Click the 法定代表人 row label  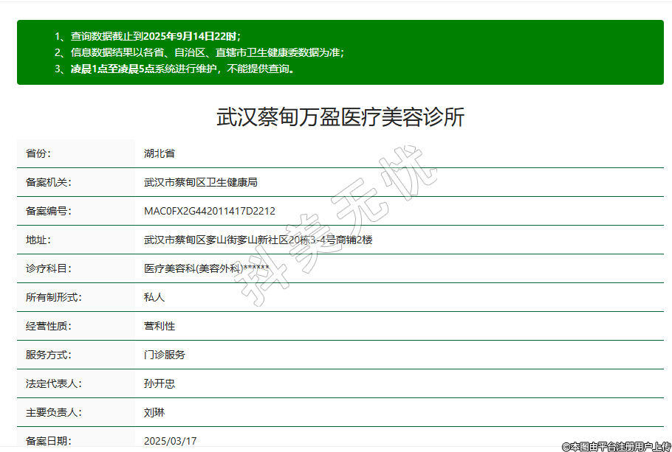(x=53, y=383)
